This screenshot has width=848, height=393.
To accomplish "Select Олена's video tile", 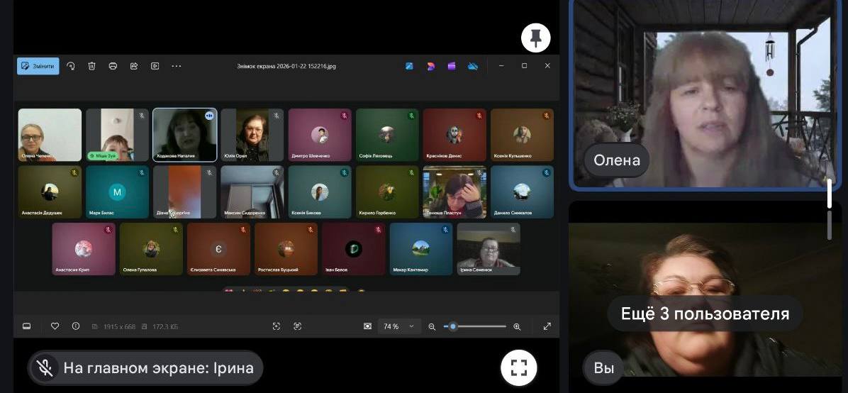I will [703, 94].
